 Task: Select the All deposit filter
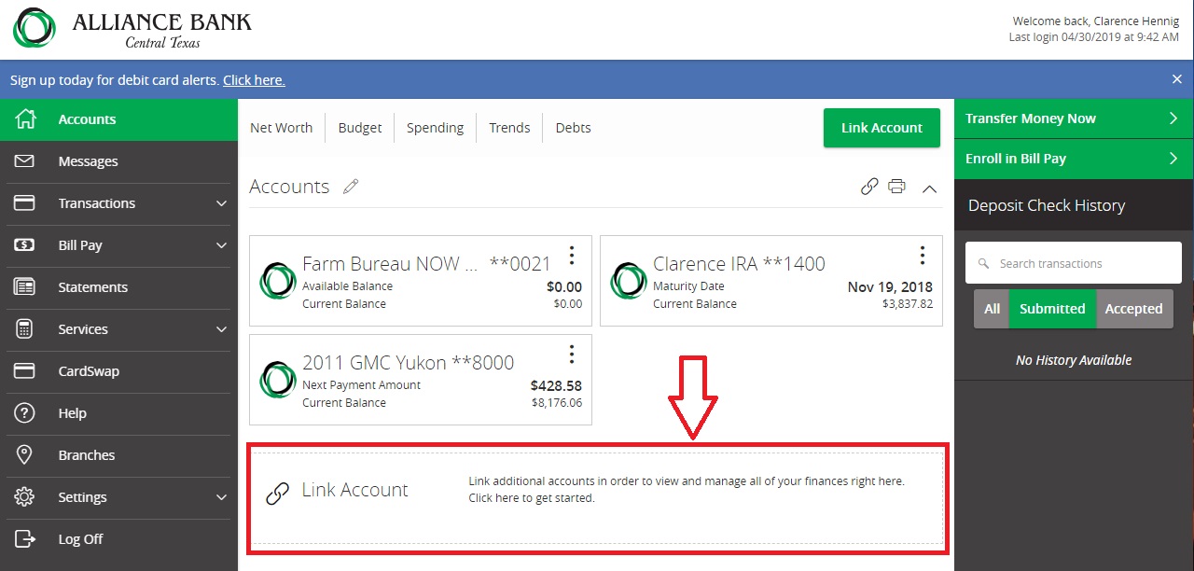point(992,309)
